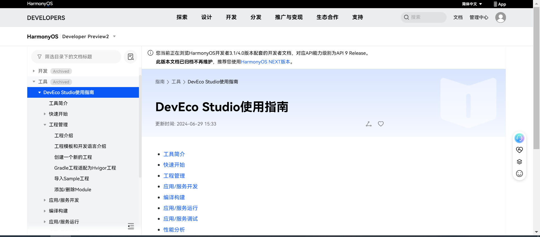Click the edit feedback pencil icon
The image size is (540, 237).
(x=369, y=124)
